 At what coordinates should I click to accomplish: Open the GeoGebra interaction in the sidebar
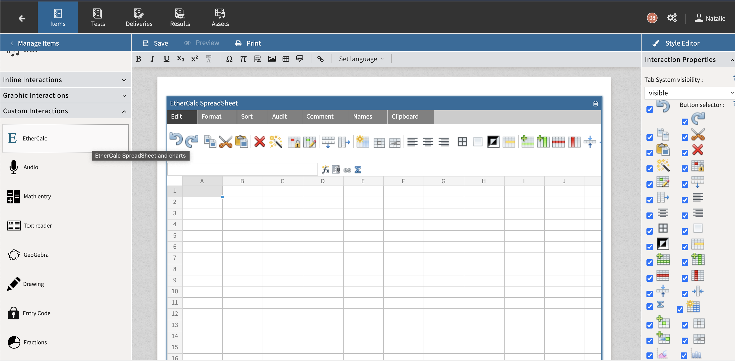36,255
